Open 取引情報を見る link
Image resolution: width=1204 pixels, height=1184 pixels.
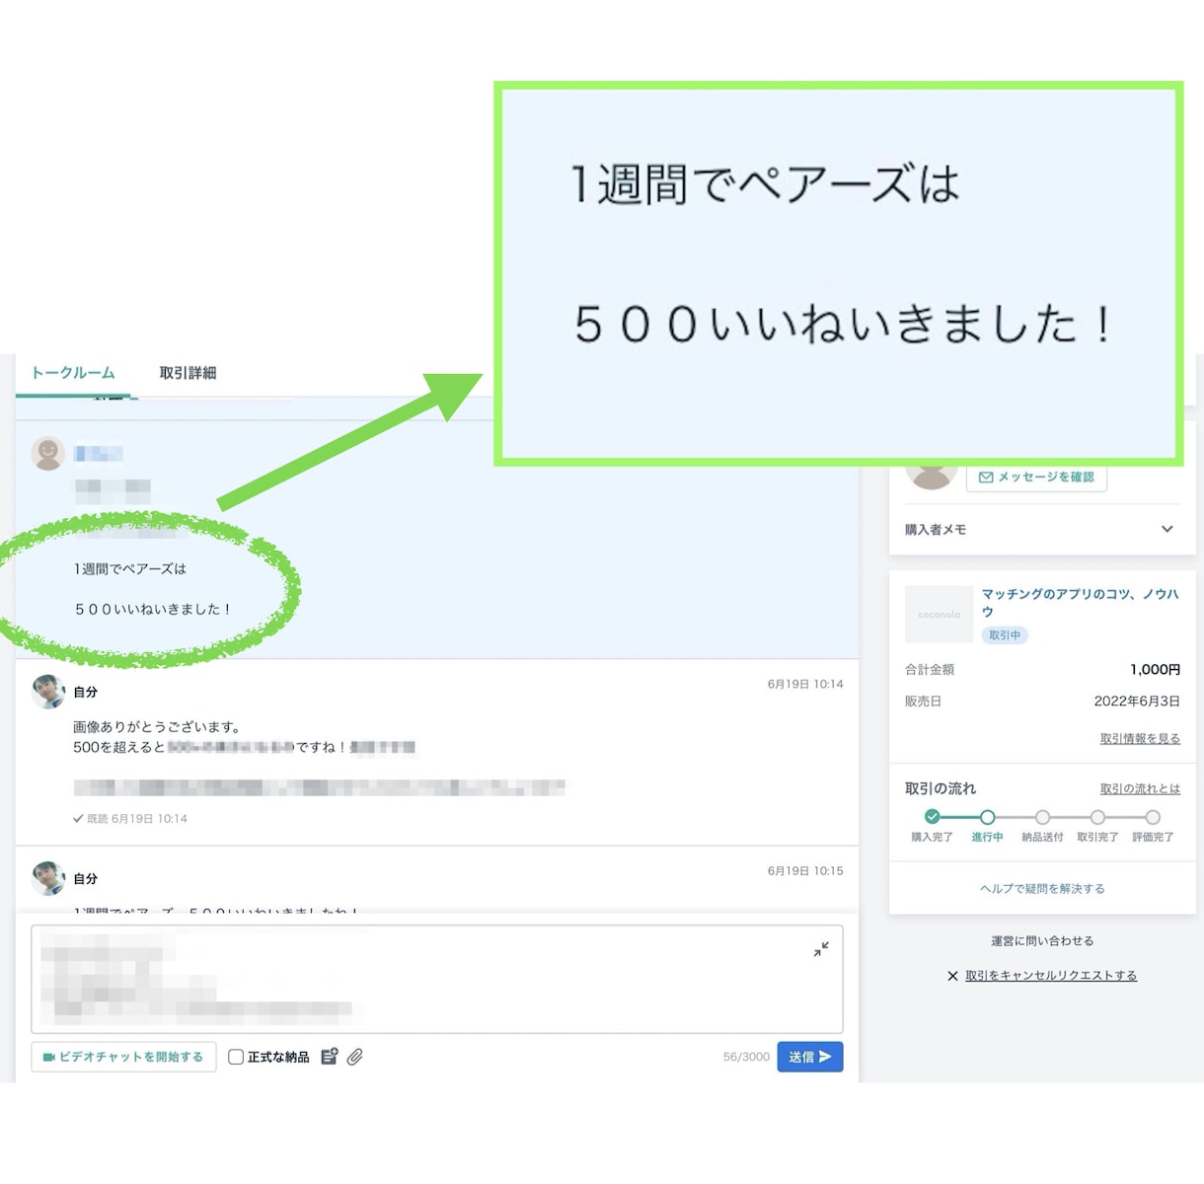tap(1140, 738)
